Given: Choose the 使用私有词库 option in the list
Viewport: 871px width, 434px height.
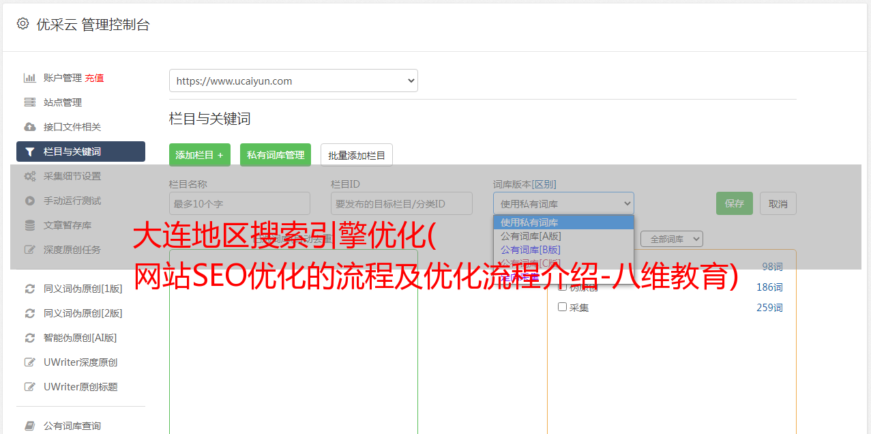Looking at the screenshot, I should click(563, 222).
